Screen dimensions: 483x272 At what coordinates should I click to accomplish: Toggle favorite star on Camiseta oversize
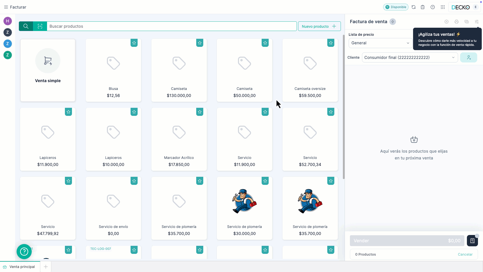click(x=331, y=43)
